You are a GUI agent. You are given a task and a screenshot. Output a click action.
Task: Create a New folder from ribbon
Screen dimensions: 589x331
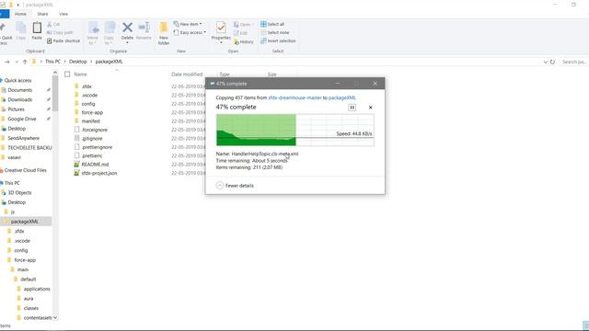[164, 33]
